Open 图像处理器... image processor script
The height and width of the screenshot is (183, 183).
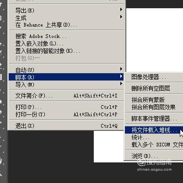tap(154, 77)
